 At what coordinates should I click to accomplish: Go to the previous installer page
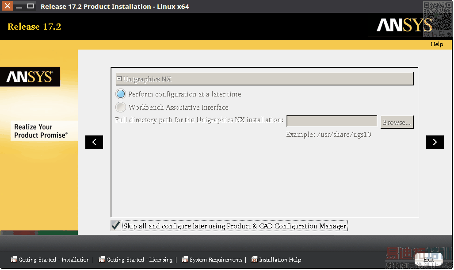point(94,142)
